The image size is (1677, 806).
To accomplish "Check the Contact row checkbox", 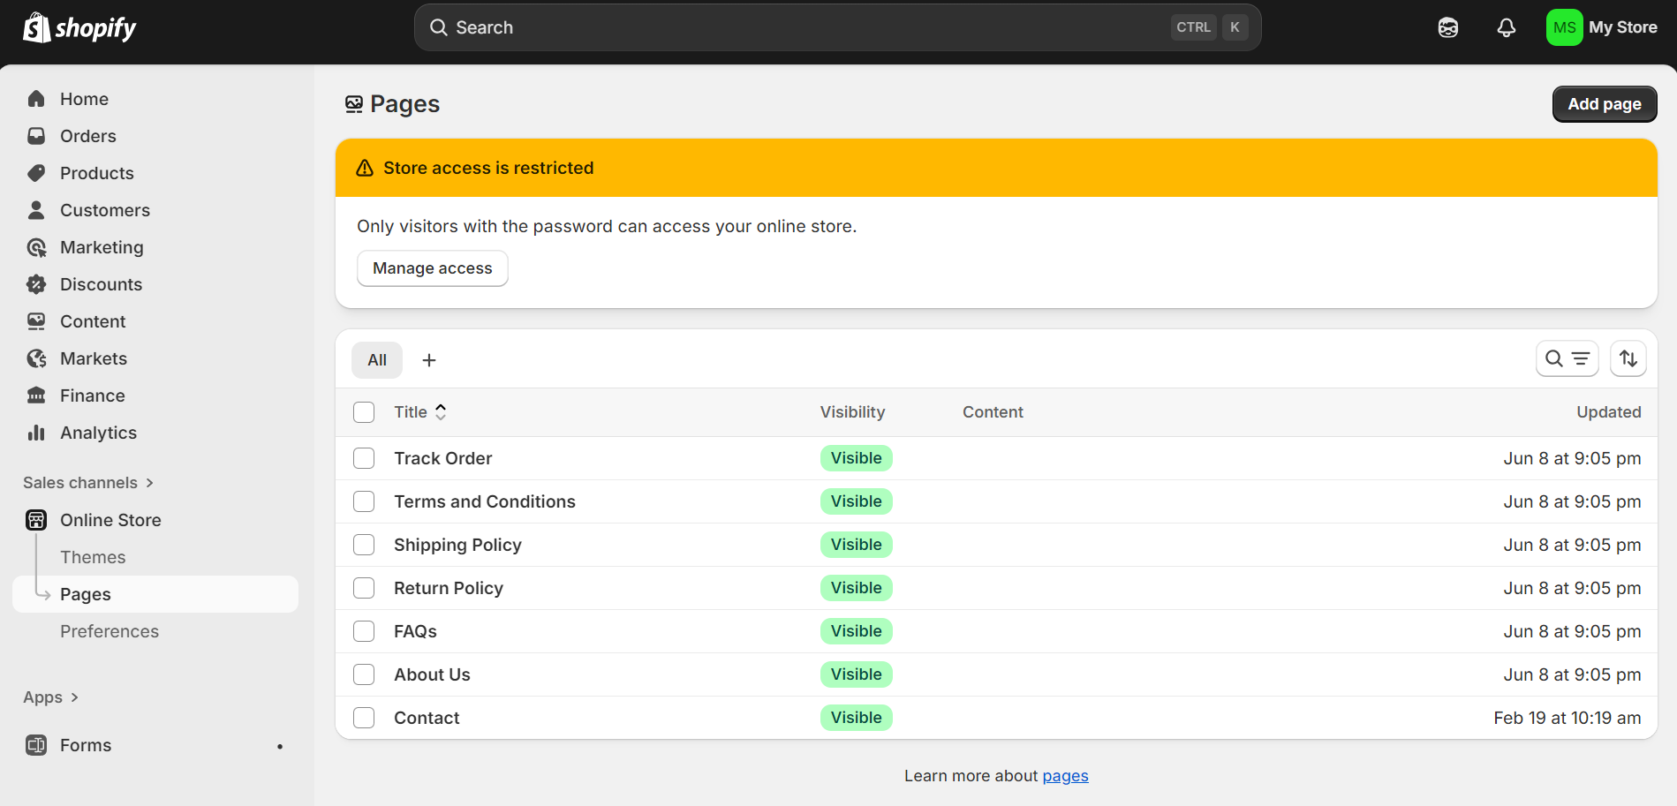I will tap(363, 718).
